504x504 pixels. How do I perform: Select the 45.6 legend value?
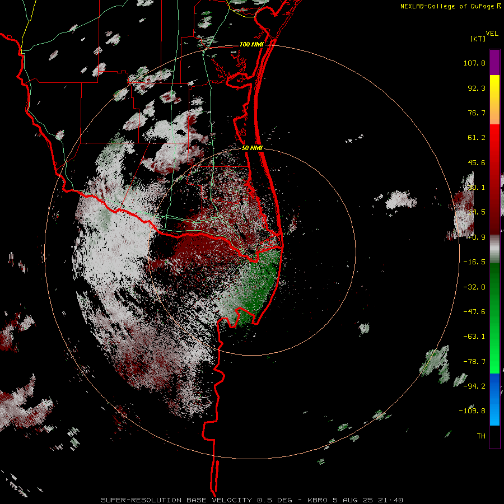point(477,162)
